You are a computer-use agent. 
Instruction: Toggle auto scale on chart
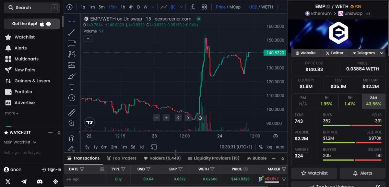(x=280, y=147)
